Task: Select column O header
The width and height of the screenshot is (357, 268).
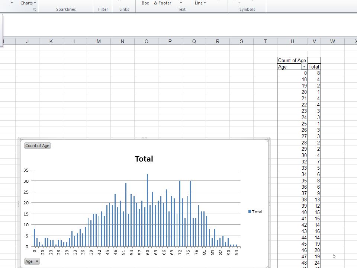Action: (x=147, y=41)
